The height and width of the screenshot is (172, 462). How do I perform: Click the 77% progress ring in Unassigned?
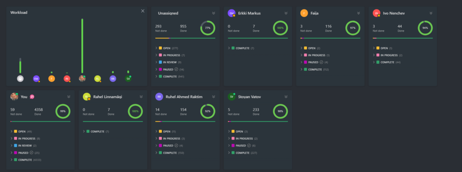pyautogui.click(x=208, y=28)
